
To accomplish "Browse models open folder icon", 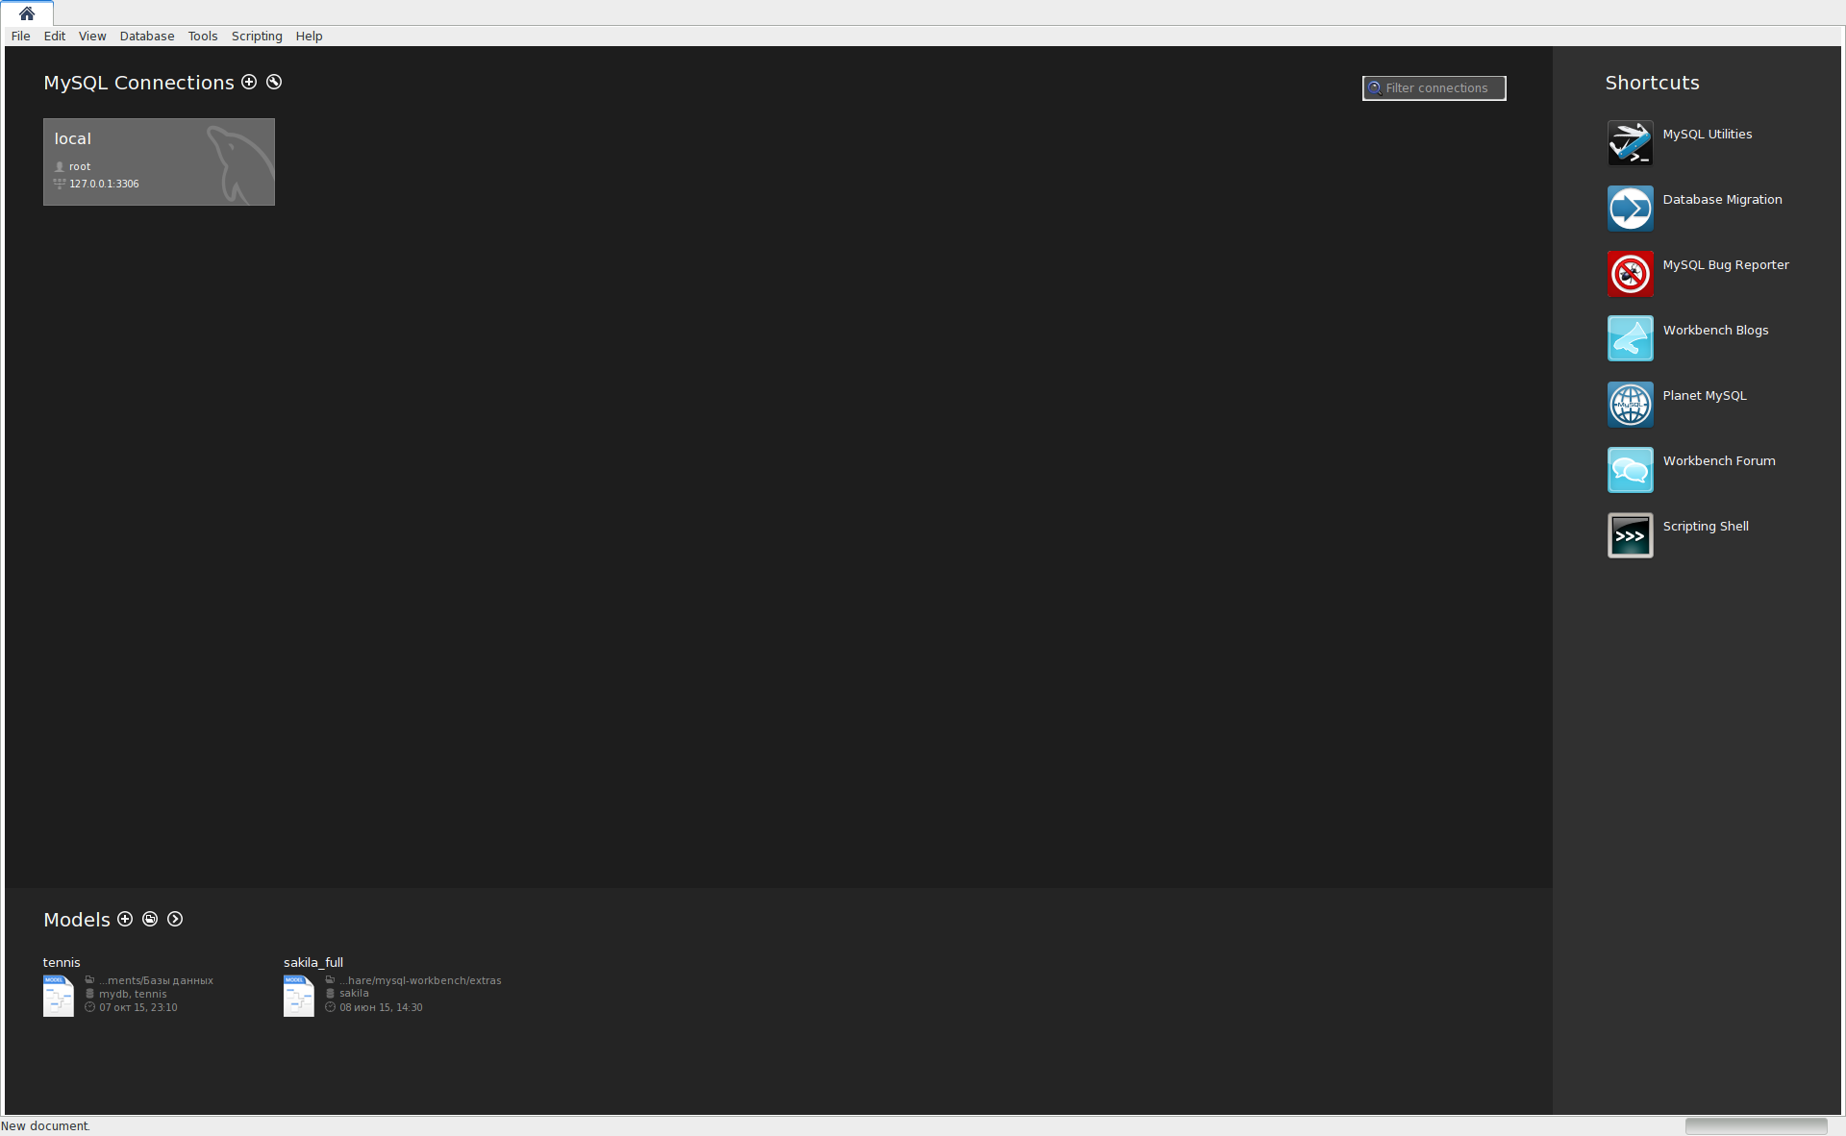I will pos(150,919).
